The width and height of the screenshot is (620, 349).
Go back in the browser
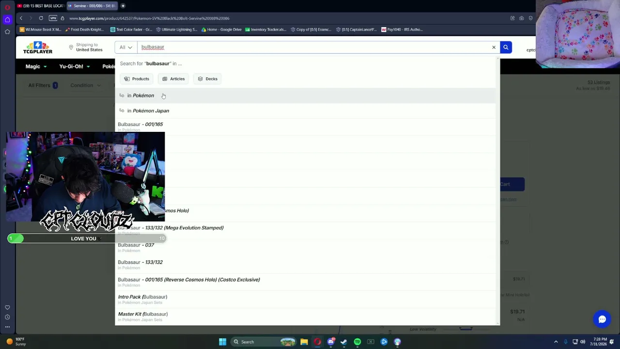(x=21, y=18)
